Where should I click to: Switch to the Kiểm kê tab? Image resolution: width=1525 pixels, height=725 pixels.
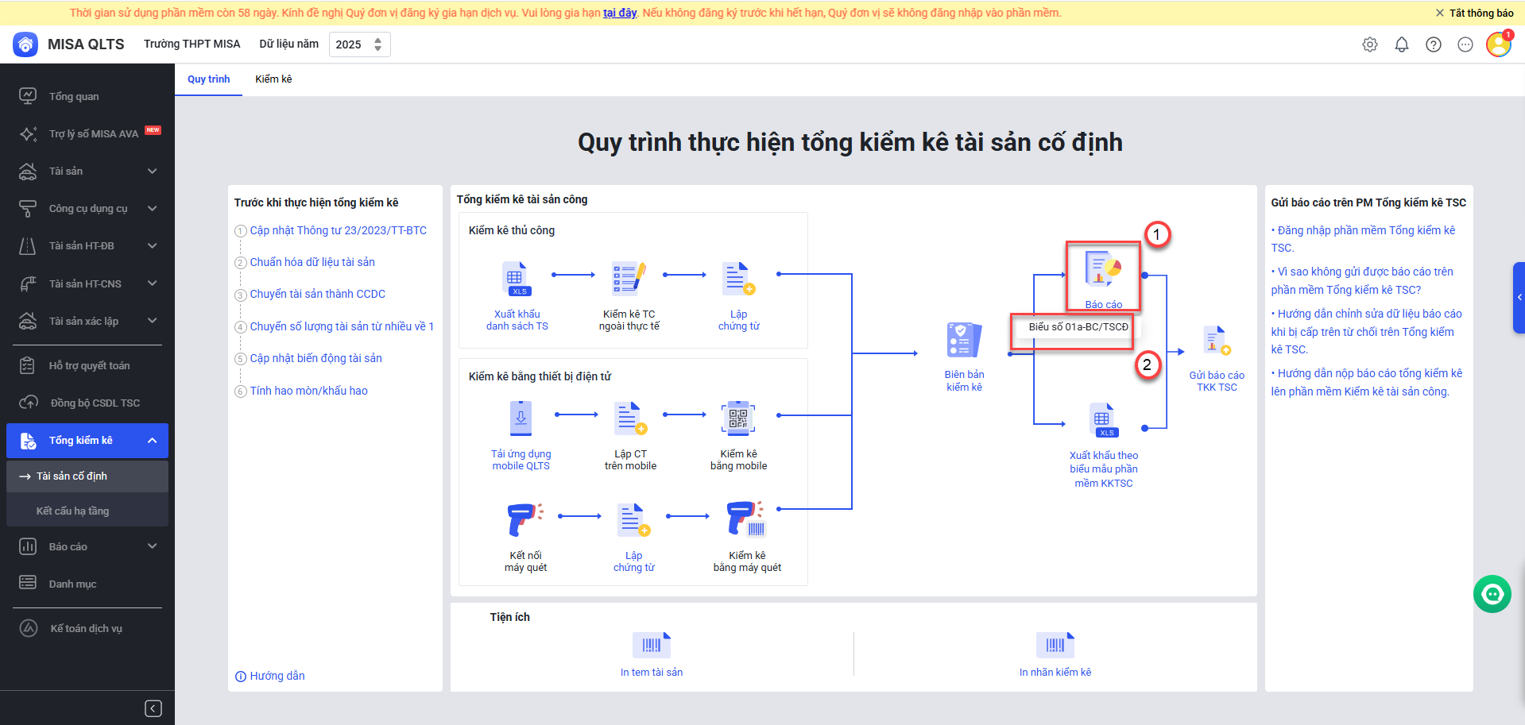coord(273,79)
